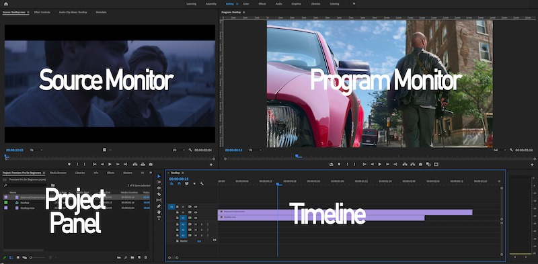Select the Track Select Forward tool
Viewport: 538px width, 264px height.
coord(159,182)
